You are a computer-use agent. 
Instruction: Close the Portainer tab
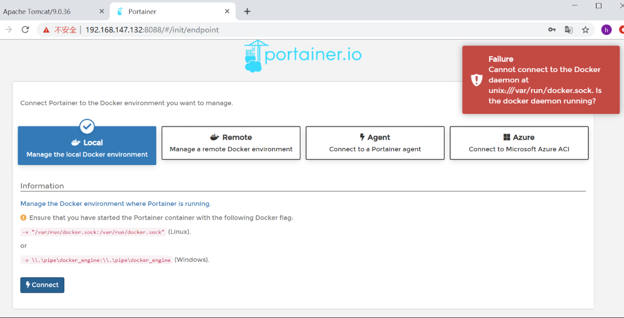pyautogui.click(x=227, y=12)
